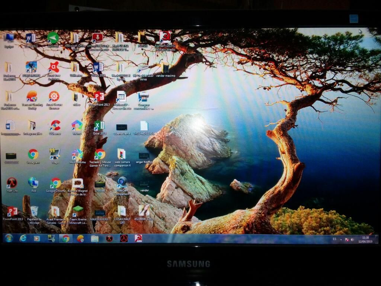Open the Microsoft Office 2013 folder
This screenshot has height=286, width=381.
click(x=75, y=40)
